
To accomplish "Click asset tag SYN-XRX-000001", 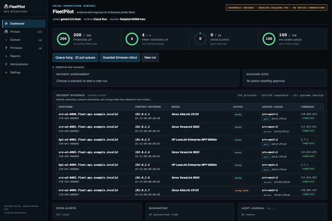I will click(69, 119).
